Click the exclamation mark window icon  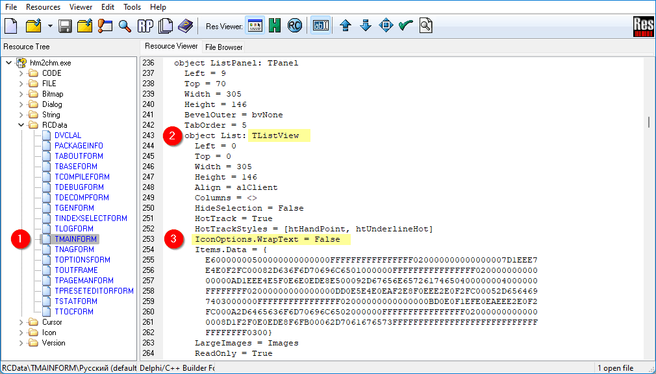[105, 26]
